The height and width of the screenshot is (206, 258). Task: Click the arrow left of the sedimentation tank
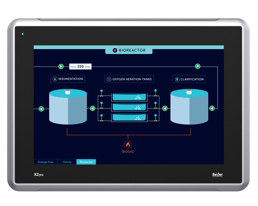tap(41, 109)
